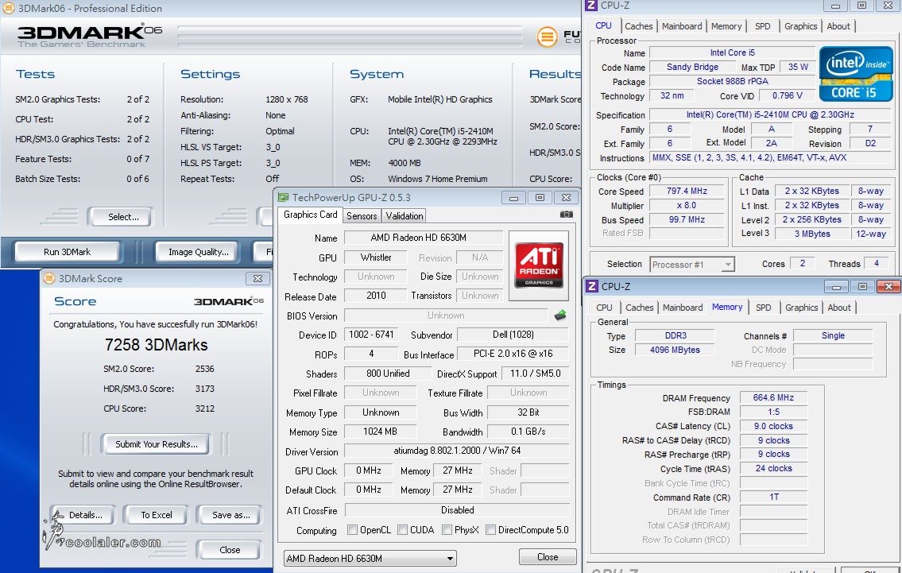Click the Code Name Sandy Bridge value
The height and width of the screenshot is (573, 902).
[692, 67]
